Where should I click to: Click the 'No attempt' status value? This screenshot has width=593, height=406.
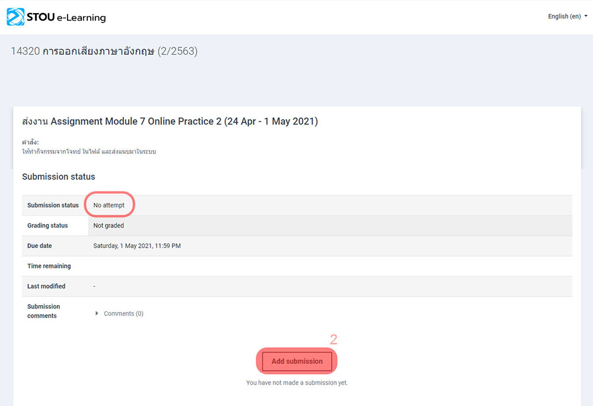[109, 205]
